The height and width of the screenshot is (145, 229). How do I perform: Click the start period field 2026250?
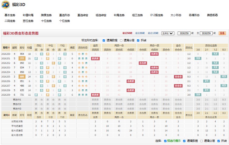point(184,33)
